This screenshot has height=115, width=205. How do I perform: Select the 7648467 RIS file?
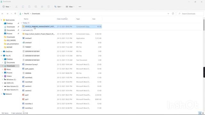62,47
